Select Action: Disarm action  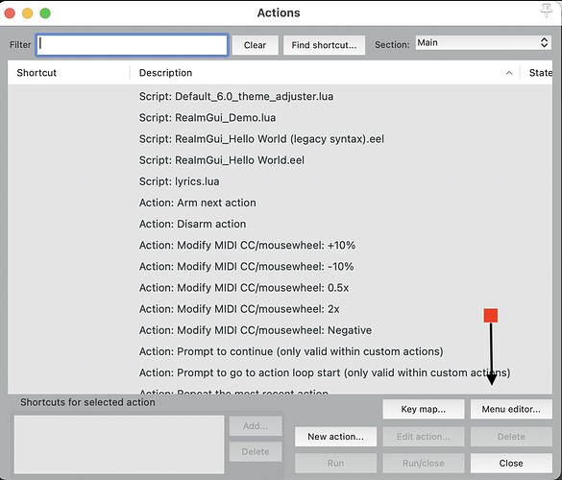pyautogui.click(x=280, y=224)
